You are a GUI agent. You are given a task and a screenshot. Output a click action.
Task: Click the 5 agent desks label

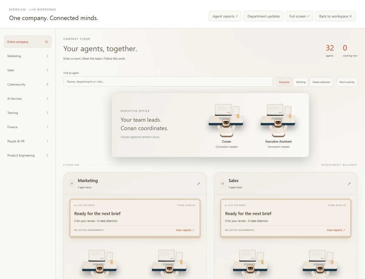coord(235,187)
